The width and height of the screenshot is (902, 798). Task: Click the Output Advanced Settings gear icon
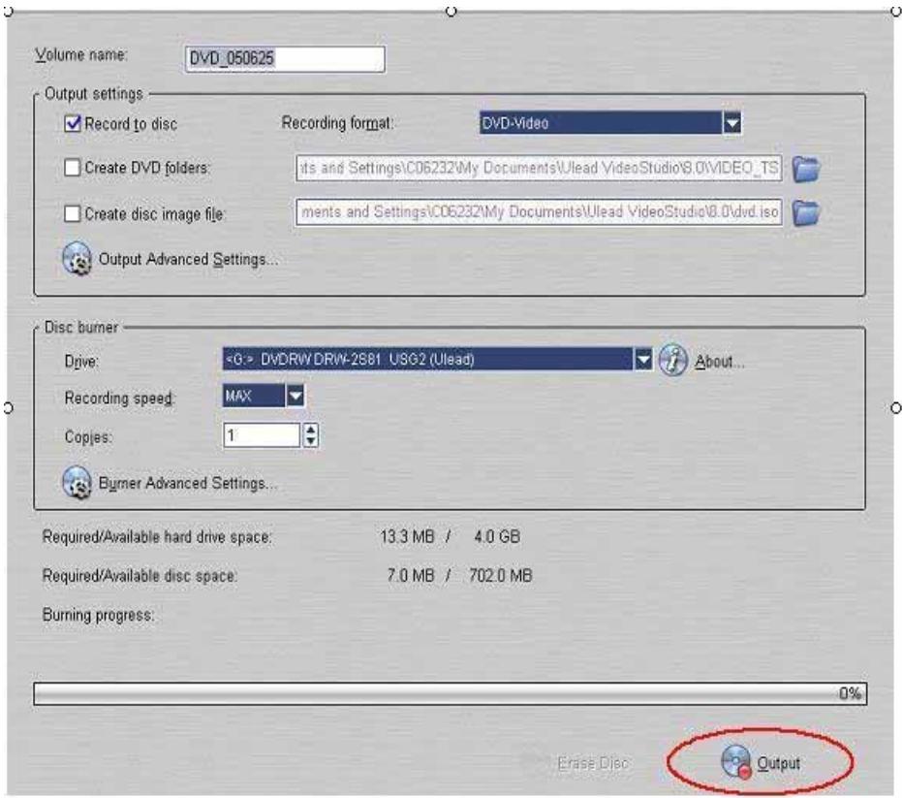tap(77, 259)
